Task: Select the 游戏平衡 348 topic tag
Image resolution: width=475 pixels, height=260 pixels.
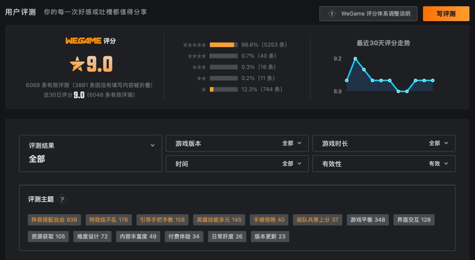Action: pyautogui.click(x=368, y=220)
